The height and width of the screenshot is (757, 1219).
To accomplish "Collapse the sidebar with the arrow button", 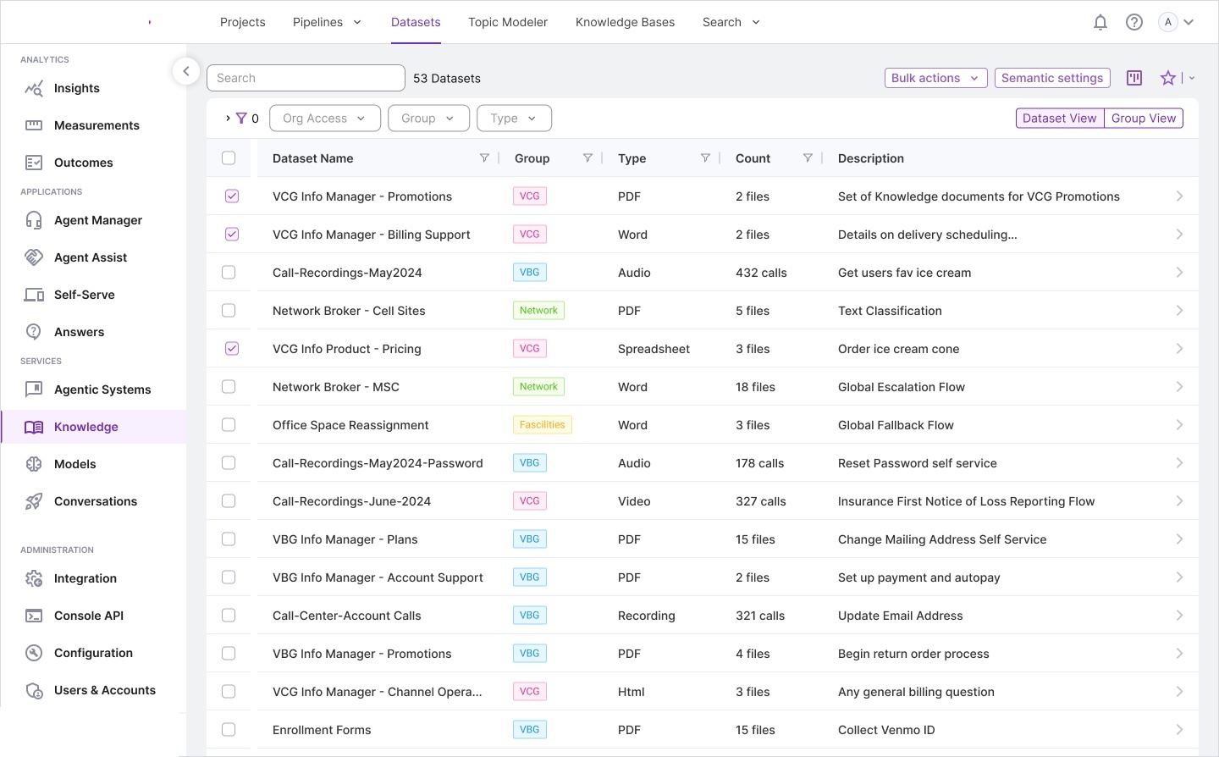I will click(185, 71).
